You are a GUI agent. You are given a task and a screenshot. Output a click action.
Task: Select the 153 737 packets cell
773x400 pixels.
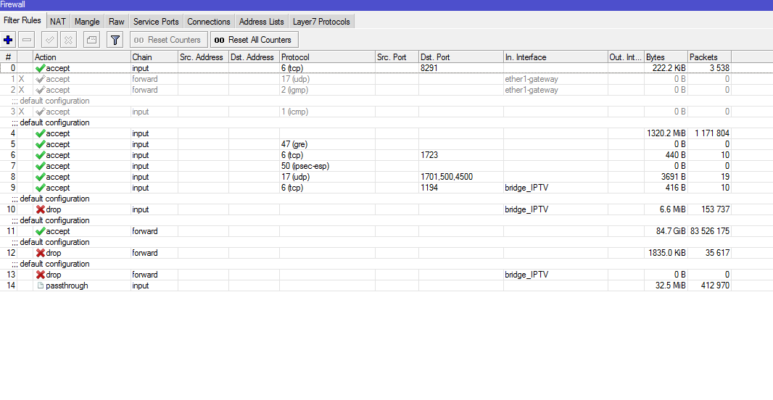[x=709, y=209]
